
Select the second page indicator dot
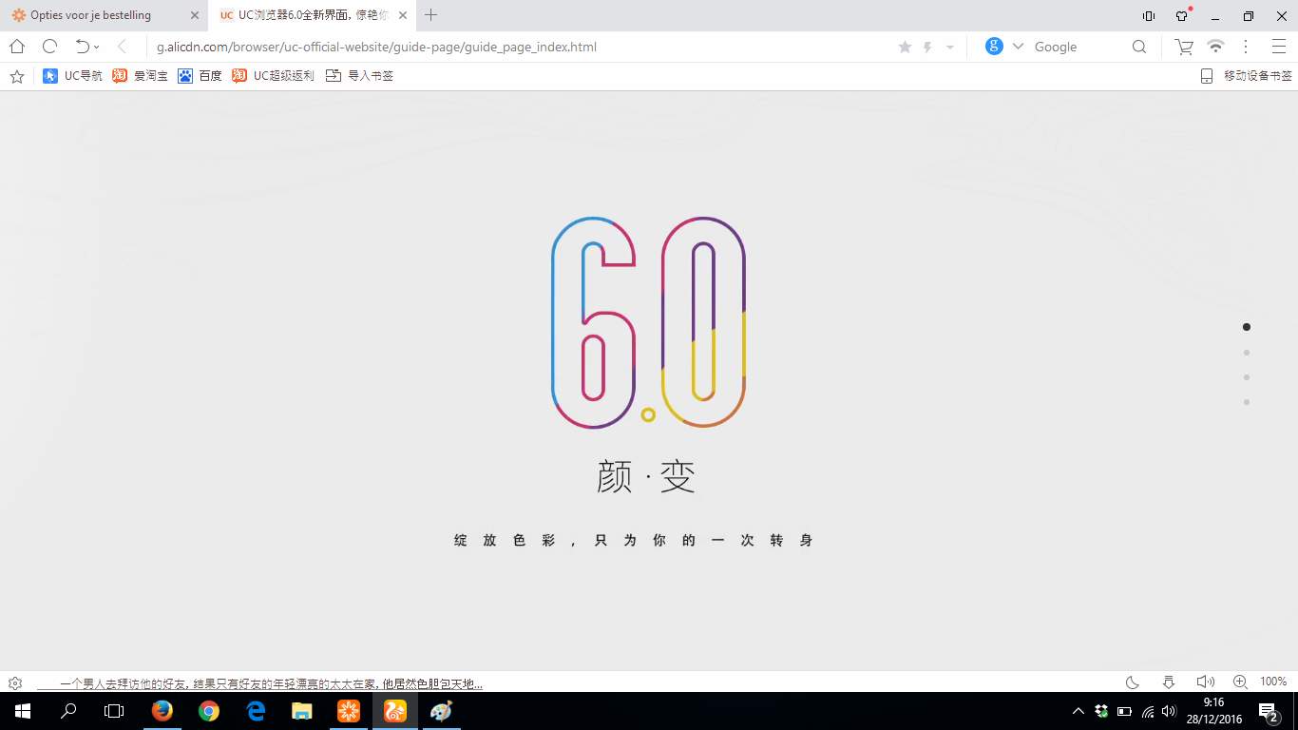1247,353
